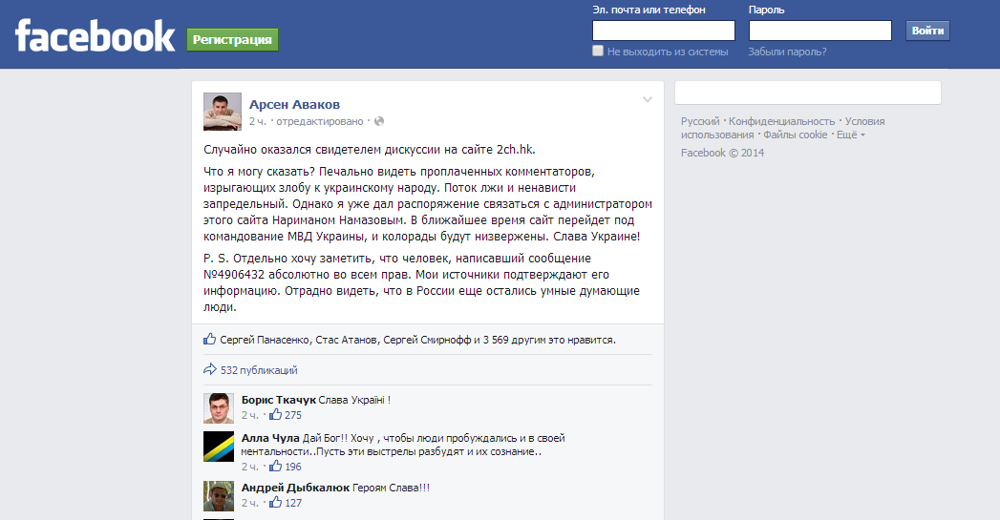
Task: Open the Андрей Дыбкалюк commenter name
Action: [x=295, y=489]
